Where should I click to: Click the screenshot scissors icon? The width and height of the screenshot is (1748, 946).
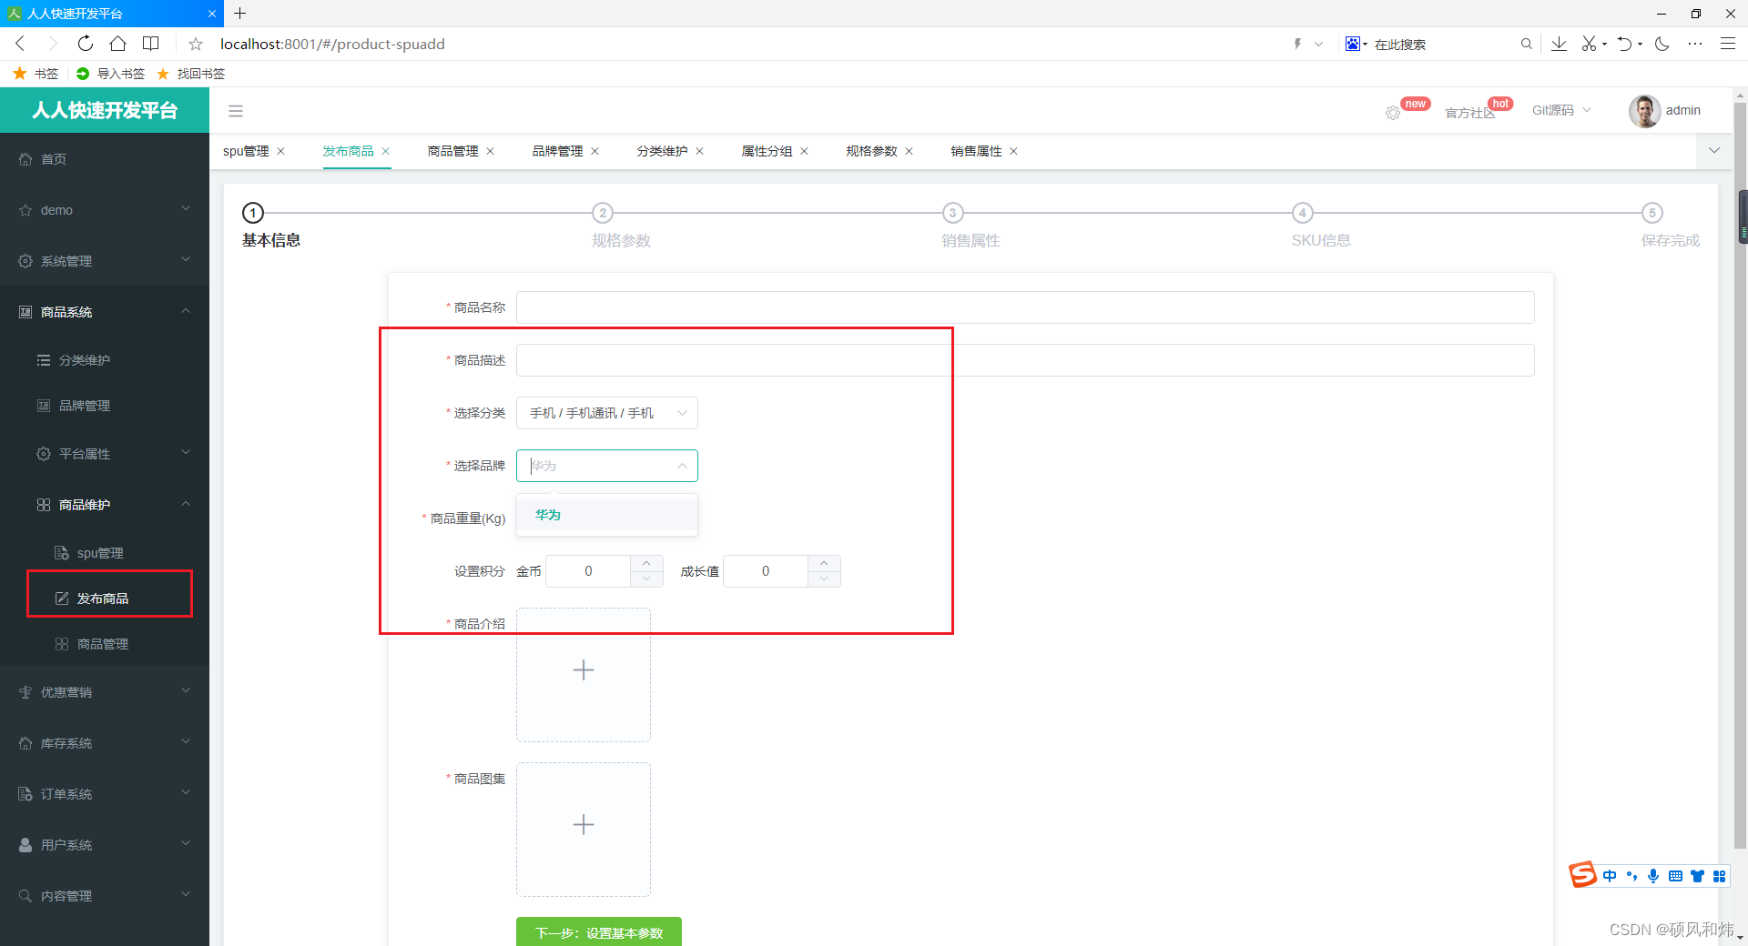pyautogui.click(x=1589, y=44)
